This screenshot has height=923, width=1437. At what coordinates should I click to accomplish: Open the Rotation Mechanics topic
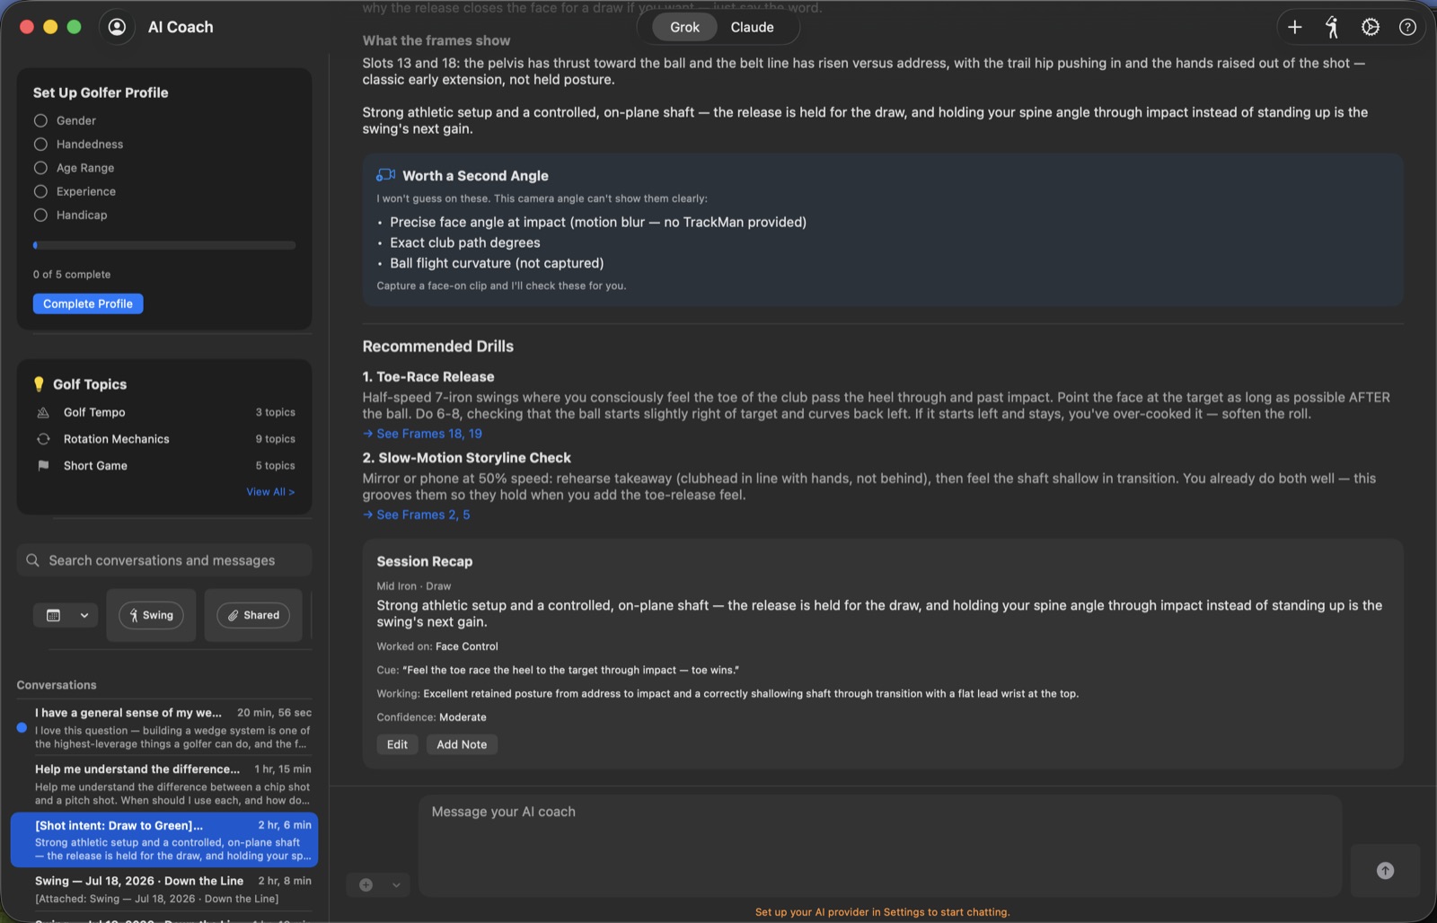tap(164, 439)
